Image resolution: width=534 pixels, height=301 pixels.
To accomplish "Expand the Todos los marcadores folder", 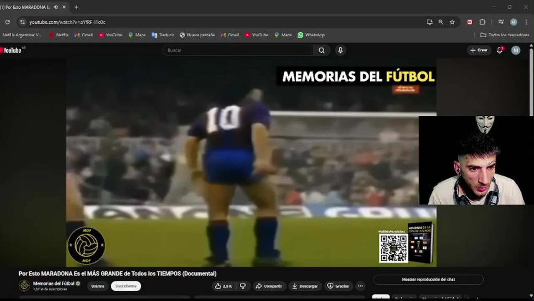I will tap(505, 35).
